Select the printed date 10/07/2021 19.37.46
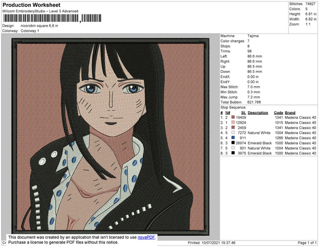The width and height of the screenshot is (319, 247). click(x=219, y=243)
